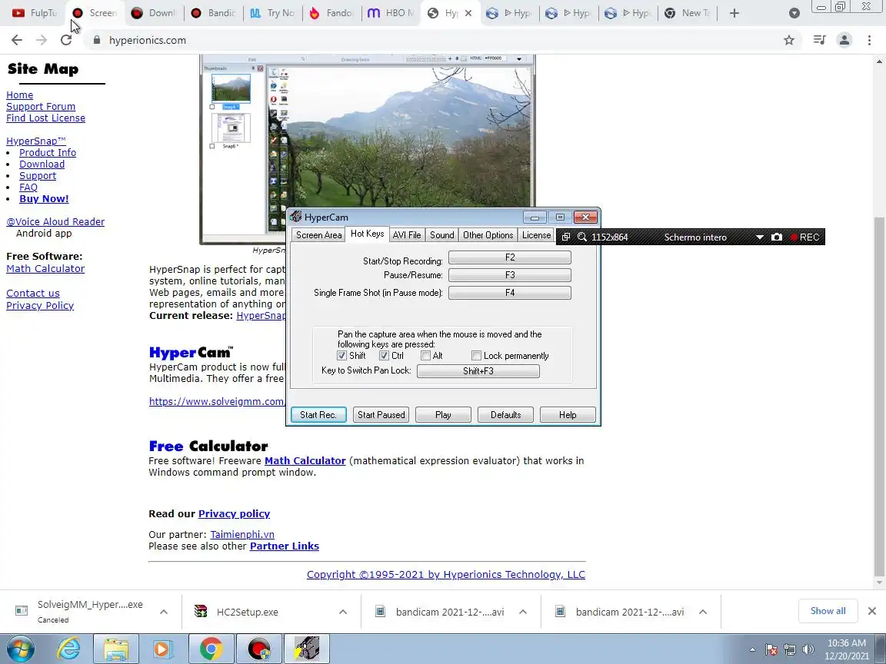886x664 pixels.
Task: Expand the HC2Setup.exe download options chevron
Action: pyautogui.click(x=342, y=612)
